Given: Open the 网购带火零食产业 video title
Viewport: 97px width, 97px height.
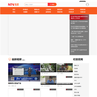Looking at the screenshot, I should pos(15,83).
